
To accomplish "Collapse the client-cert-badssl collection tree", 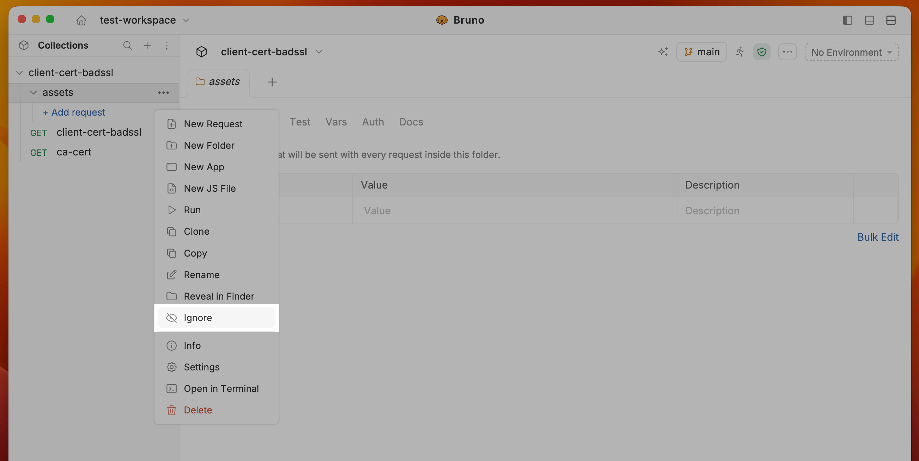I will [19, 73].
